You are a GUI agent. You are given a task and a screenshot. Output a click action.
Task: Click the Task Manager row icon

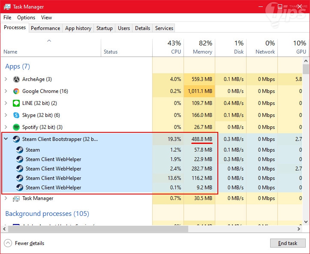[16, 198]
